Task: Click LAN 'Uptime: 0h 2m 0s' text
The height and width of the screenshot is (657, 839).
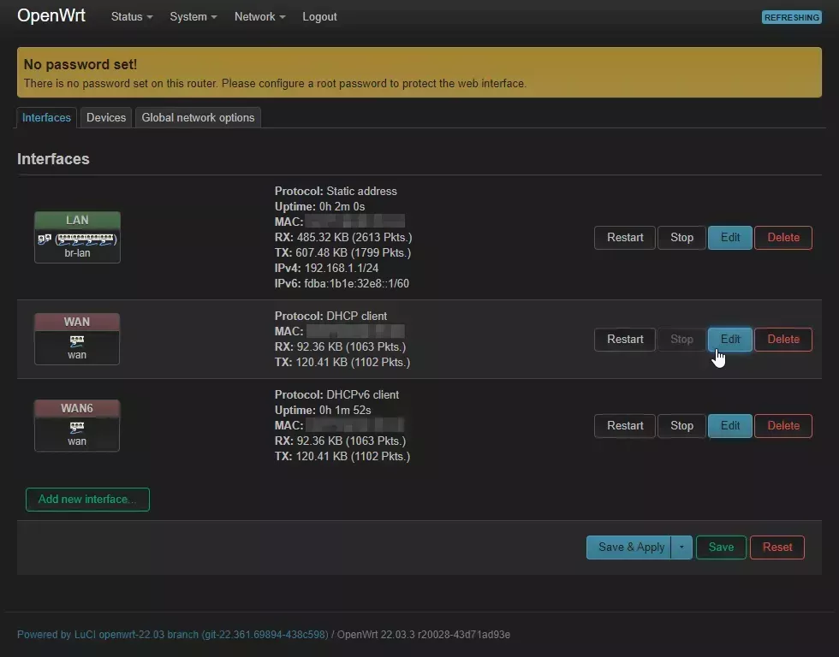Action: click(x=319, y=207)
